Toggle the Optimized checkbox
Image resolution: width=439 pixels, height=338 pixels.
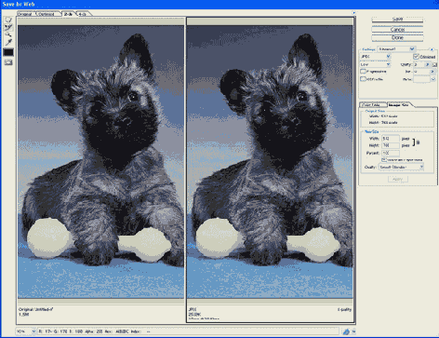point(416,57)
